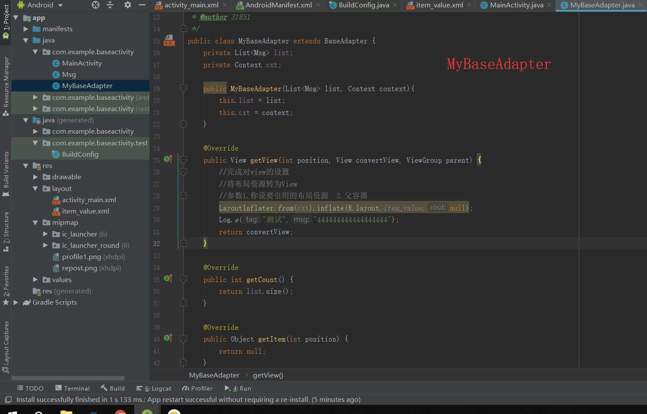The height and width of the screenshot is (414, 647).
Task: Switch to the MainActivity.java tab
Action: click(x=516, y=5)
